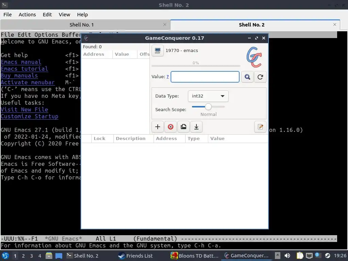This screenshot has height=261, width=348.
Task: Click the Activate menubar link in Emacs
Action: [x=28, y=82]
